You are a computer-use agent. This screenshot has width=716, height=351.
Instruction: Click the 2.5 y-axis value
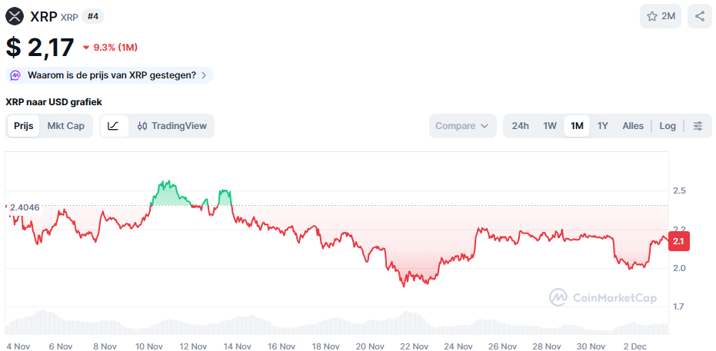click(x=680, y=190)
